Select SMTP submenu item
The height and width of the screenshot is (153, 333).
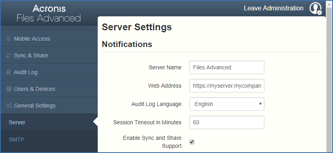click(x=49, y=139)
